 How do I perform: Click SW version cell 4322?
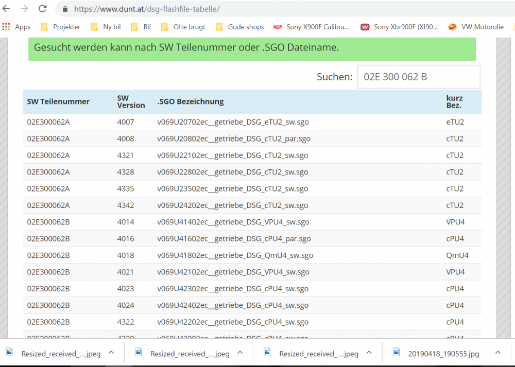click(x=126, y=322)
